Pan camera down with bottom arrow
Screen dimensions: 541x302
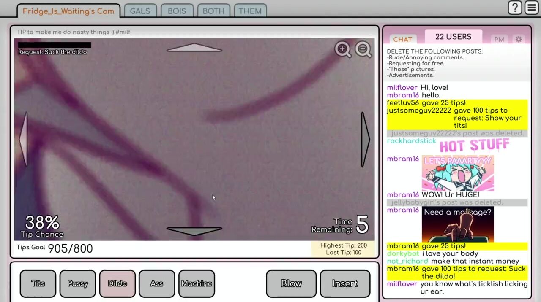[194, 231]
